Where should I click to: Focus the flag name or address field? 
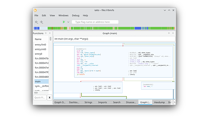pos(95,22)
